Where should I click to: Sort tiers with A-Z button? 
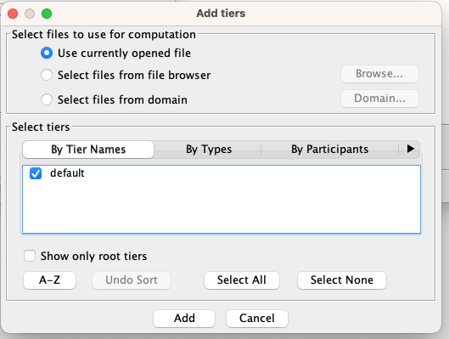[x=49, y=280]
